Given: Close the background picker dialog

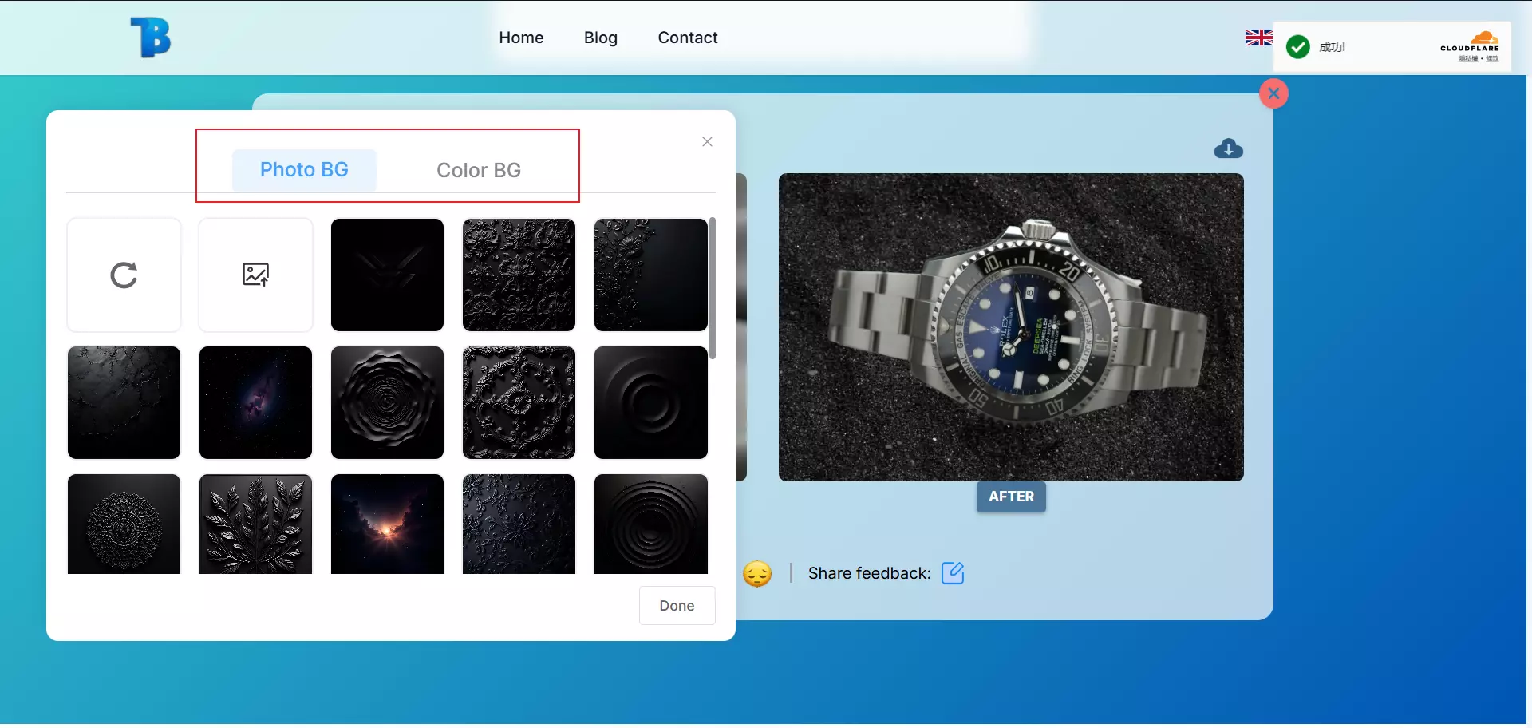Looking at the screenshot, I should coord(707,142).
